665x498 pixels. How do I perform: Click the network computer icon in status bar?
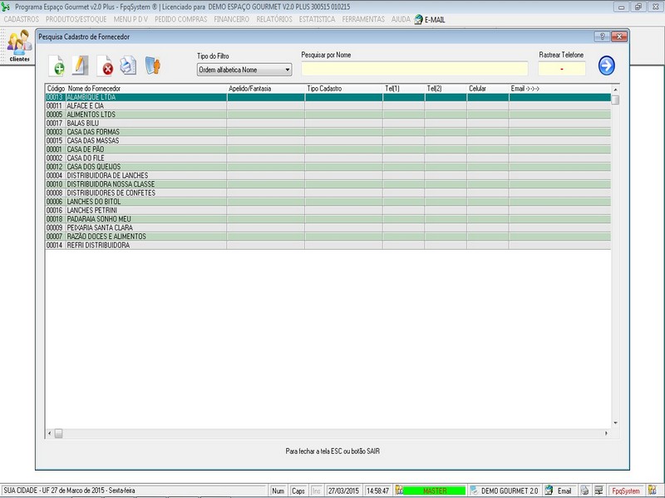coord(598,491)
